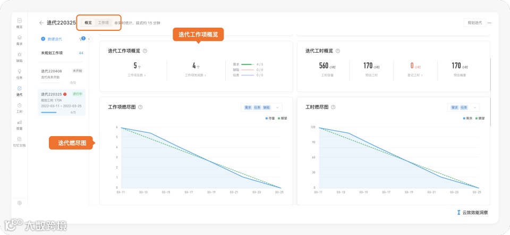The width and height of the screenshot is (510, 235).
Task: Click the 未开始 status tag
Action: 78,71
